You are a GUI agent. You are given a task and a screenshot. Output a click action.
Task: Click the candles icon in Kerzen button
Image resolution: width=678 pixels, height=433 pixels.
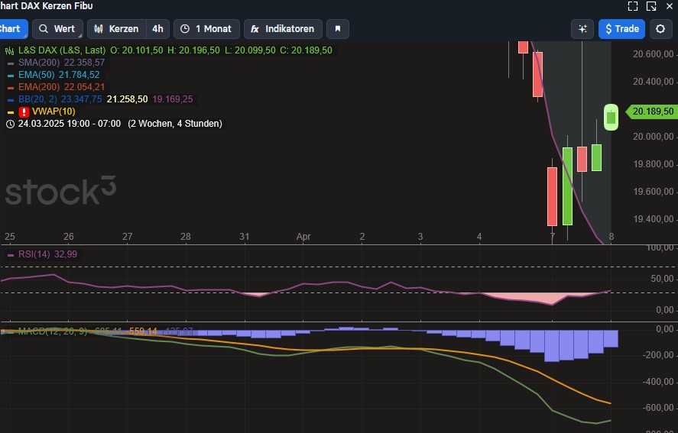[x=99, y=29]
